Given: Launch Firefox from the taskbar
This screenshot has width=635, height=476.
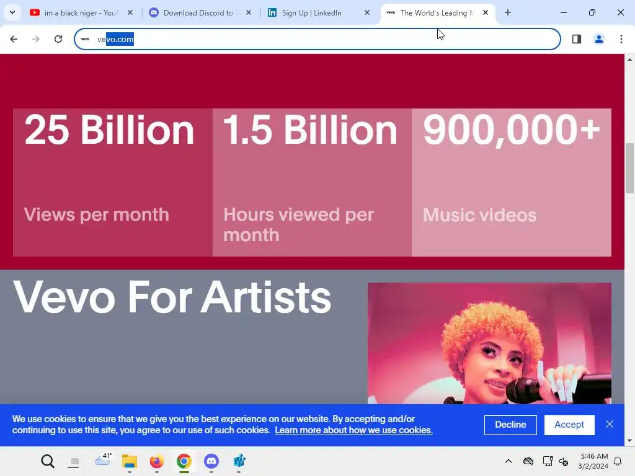Looking at the screenshot, I should pyautogui.click(x=157, y=461).
